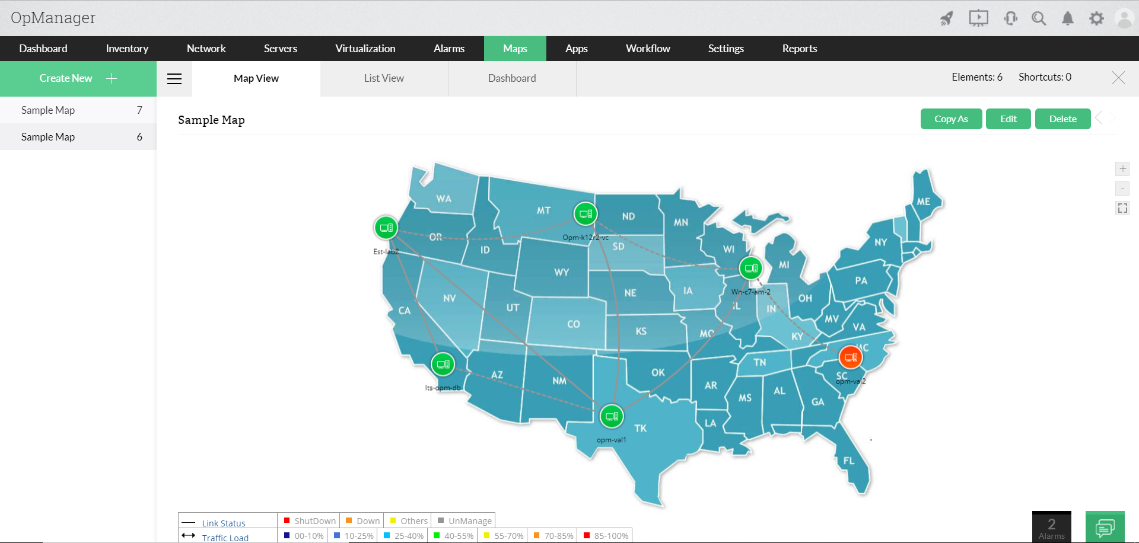Click the Link Status legend link
Image resolution: width=1139 pixels, height=543 pixels.
224,523
